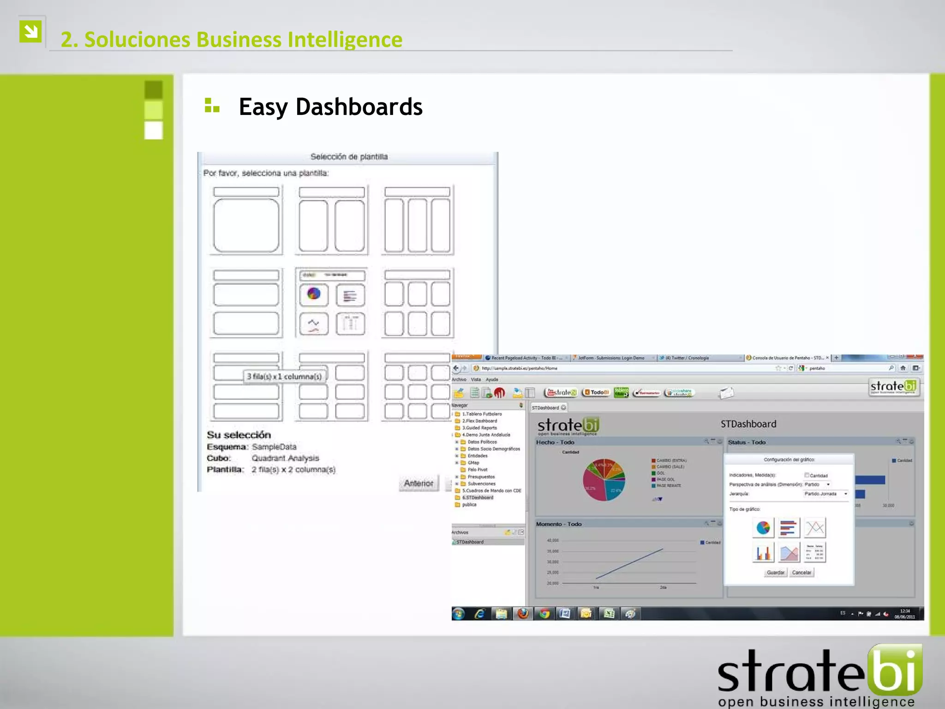
Task: Expand the Presupuestos folder
Action: pos(457,477)
